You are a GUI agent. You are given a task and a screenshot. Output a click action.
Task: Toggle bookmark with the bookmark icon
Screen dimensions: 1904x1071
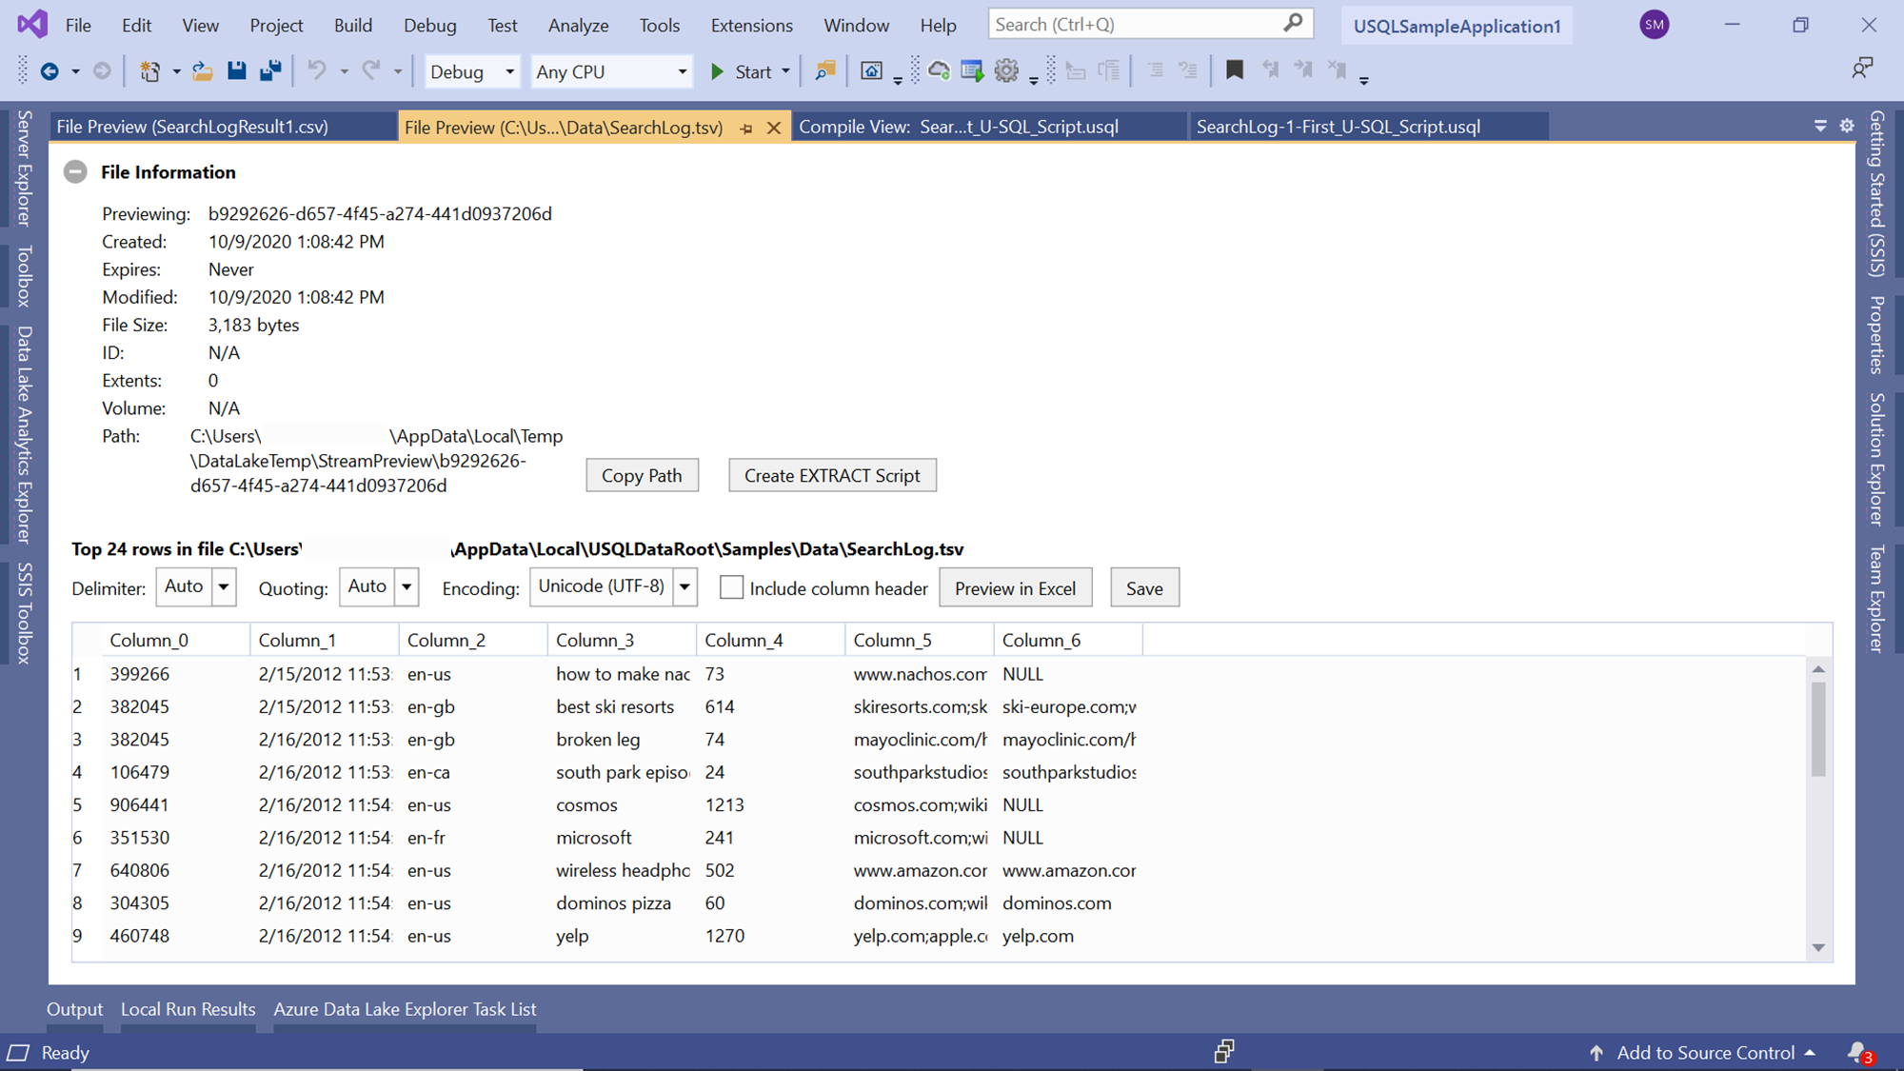coord(1234,70)
